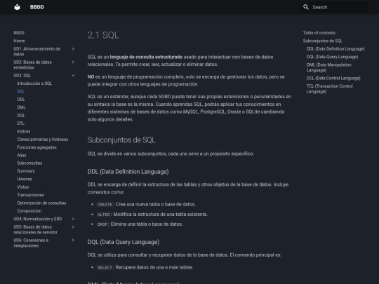Click the BBDD book logo icon
This screenshot has height=284, width=379.
(x=17, y=7)
